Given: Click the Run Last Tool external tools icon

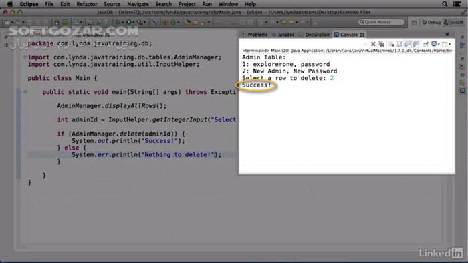Looking at the screenshot, I should tap(139, 22).
